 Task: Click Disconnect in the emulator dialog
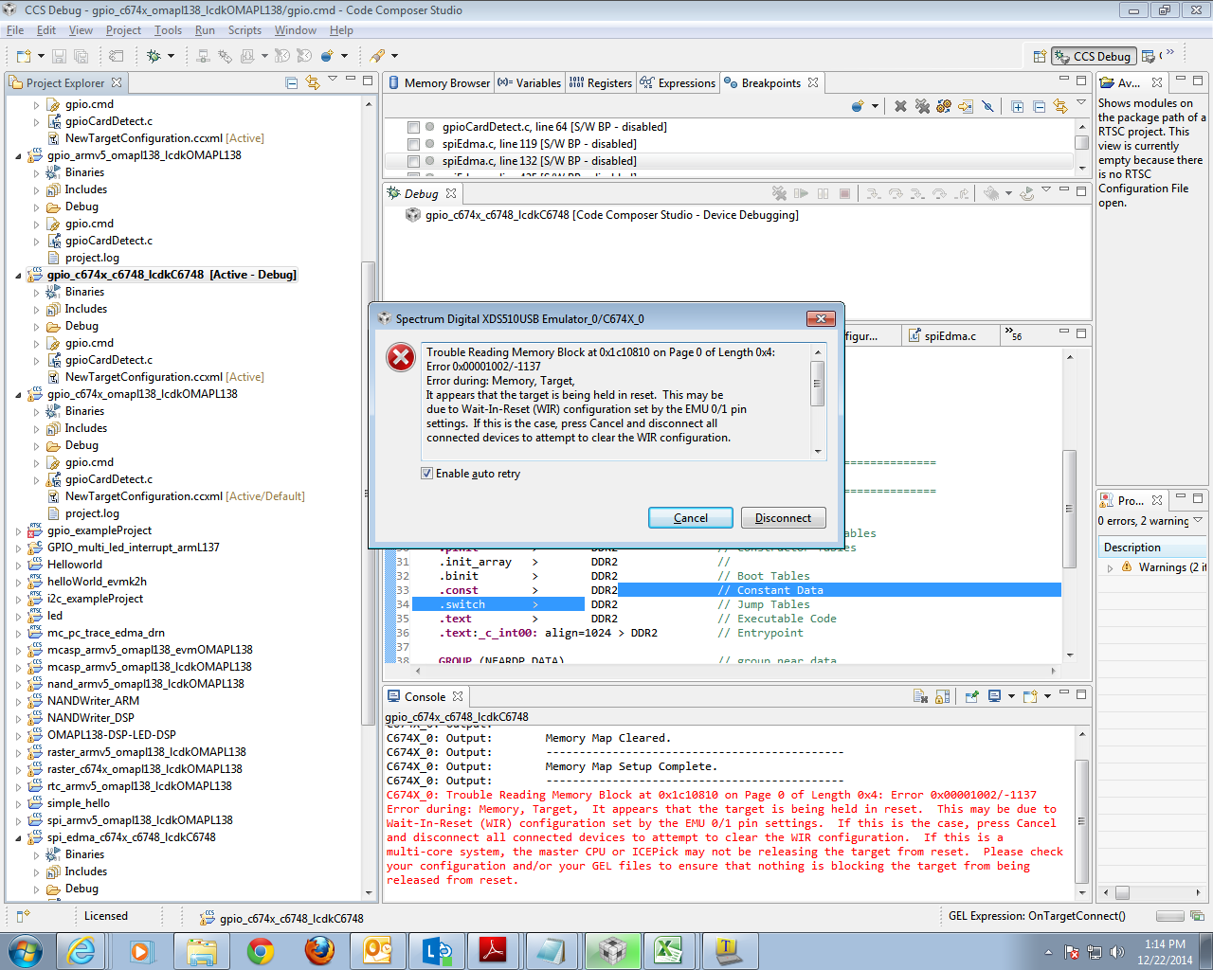click(783, 518)
